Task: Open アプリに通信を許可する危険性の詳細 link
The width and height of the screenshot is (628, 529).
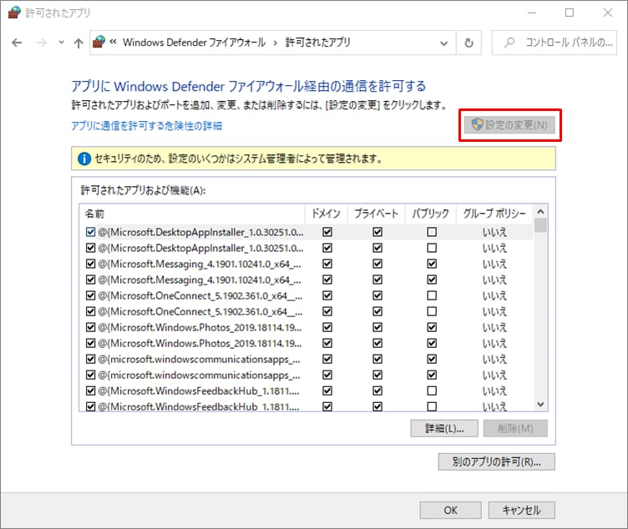Action: 147,126
